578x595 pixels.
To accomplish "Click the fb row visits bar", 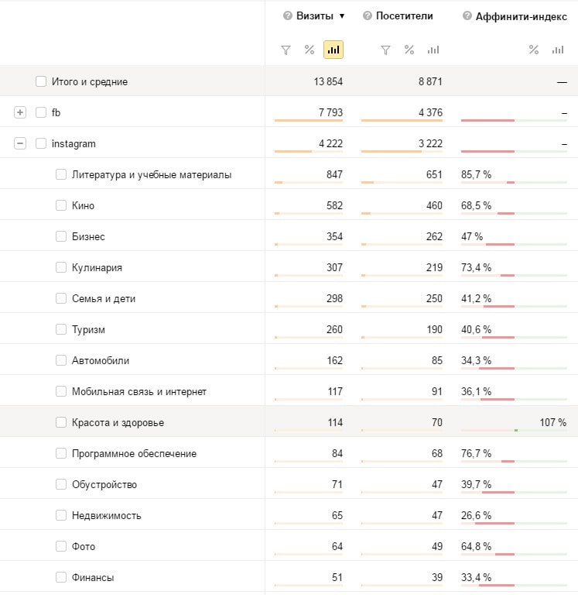I will 309,121.
